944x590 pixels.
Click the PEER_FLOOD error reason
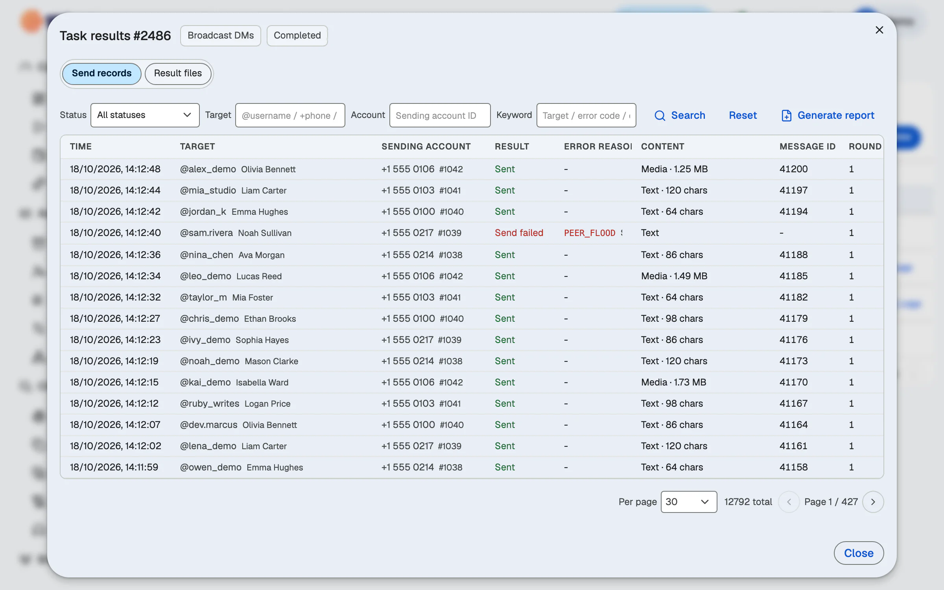(x=590, y=233)
